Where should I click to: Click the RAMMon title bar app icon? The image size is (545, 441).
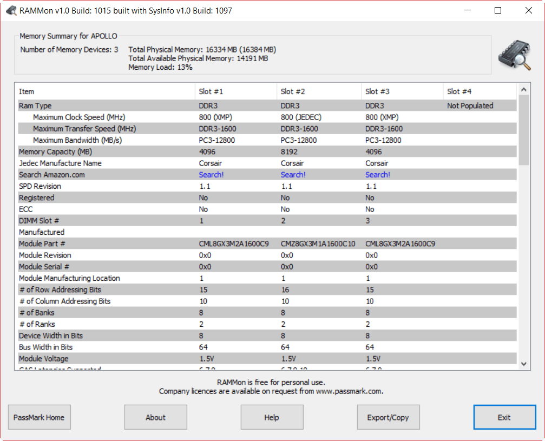pyautogui.click(x=11, y=10)
